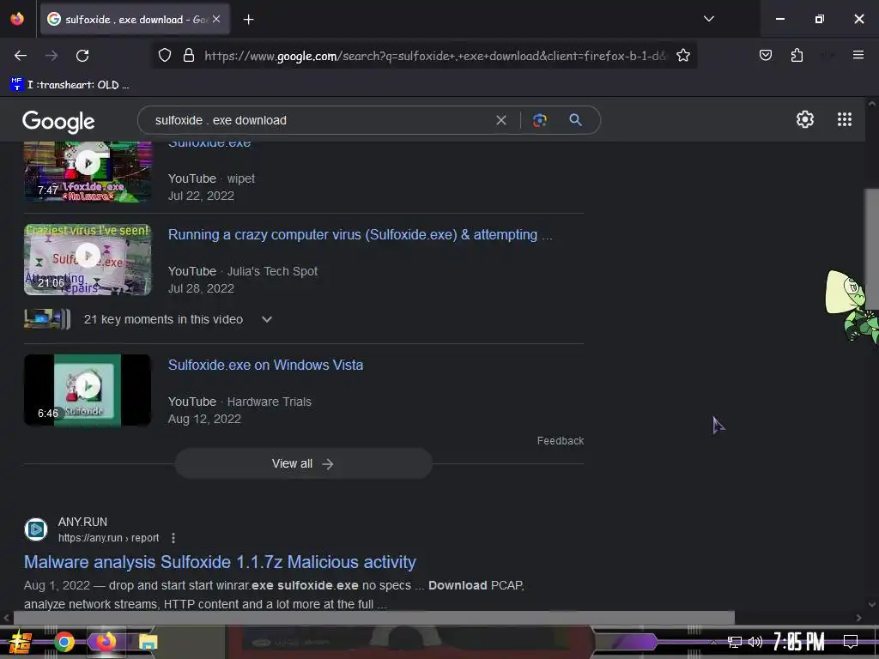The width and height of the screenshot is (879, 659).
Task: Close the sulfoxide search tab
Action: click(216, 19)
